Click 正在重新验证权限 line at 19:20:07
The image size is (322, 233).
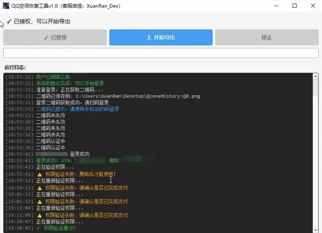click(x=59, y=222)
